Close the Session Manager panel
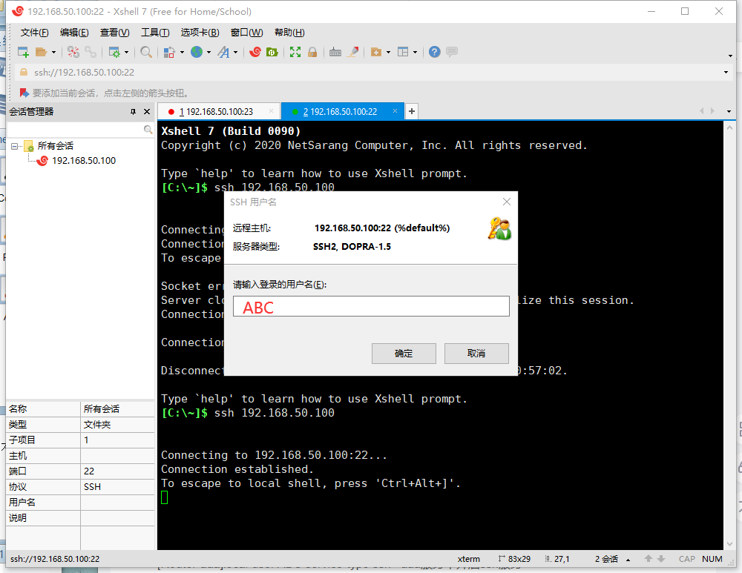The height and width of the screenshot is (573, 742). point(147,112)
